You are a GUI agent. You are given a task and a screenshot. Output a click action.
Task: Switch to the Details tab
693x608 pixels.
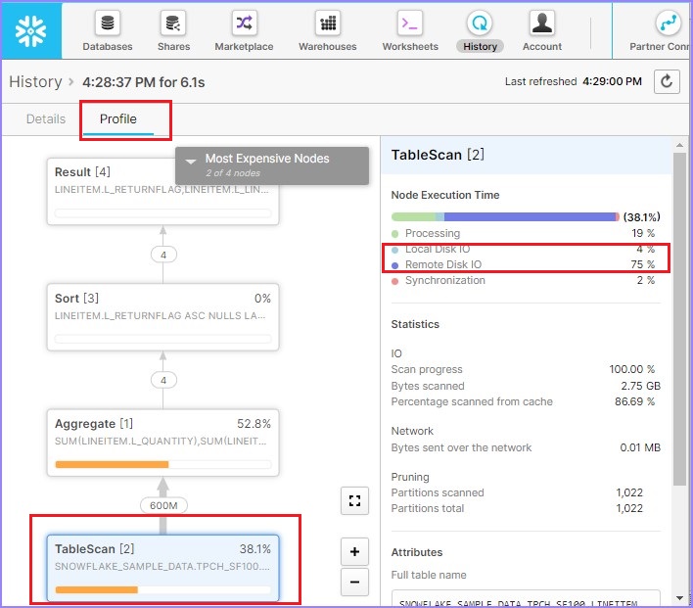click(46, 119)
